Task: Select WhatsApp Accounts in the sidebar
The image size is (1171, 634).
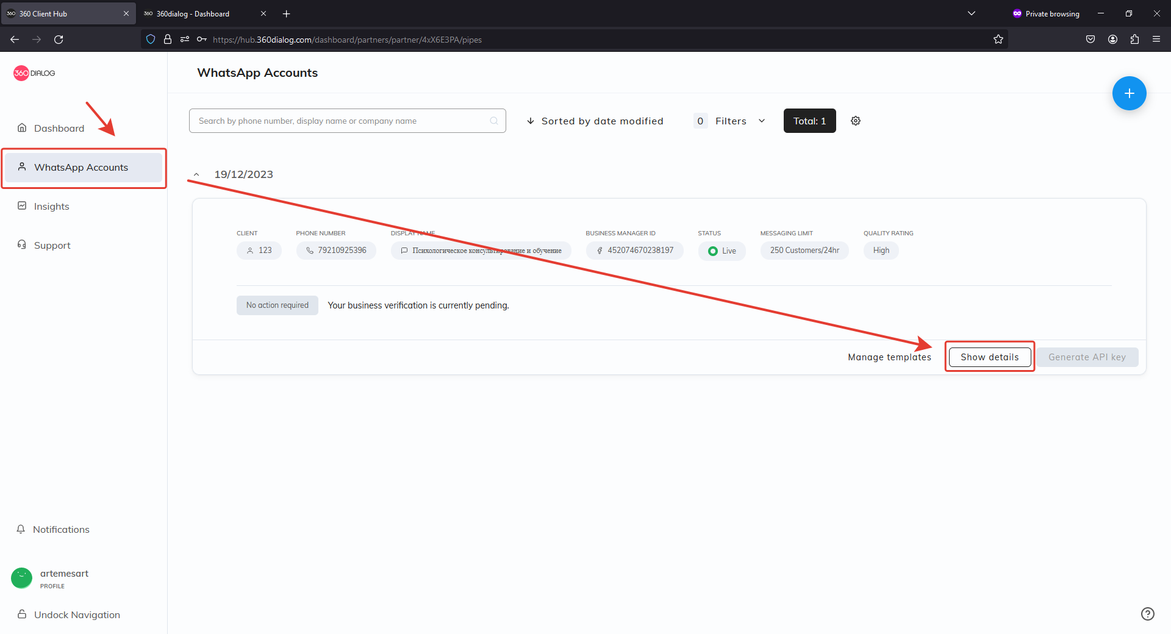Action: point(84,167)
